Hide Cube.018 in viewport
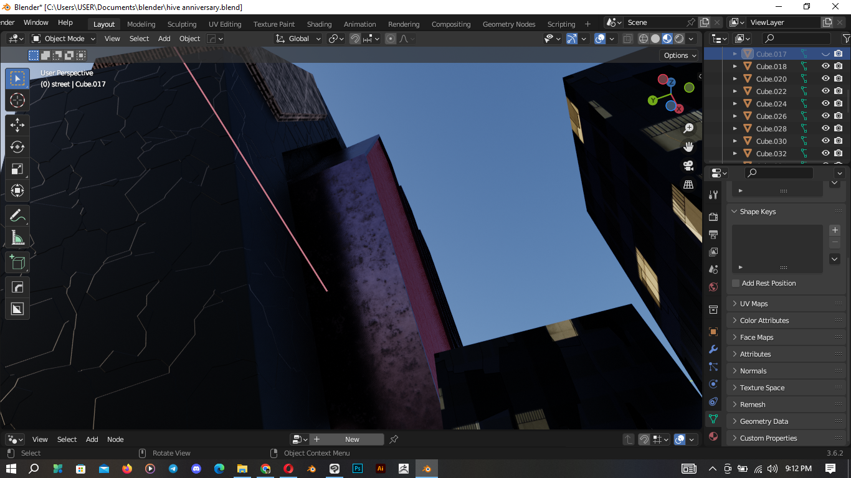The height and width of the screenshot is (478, 851). coord(825,67)
